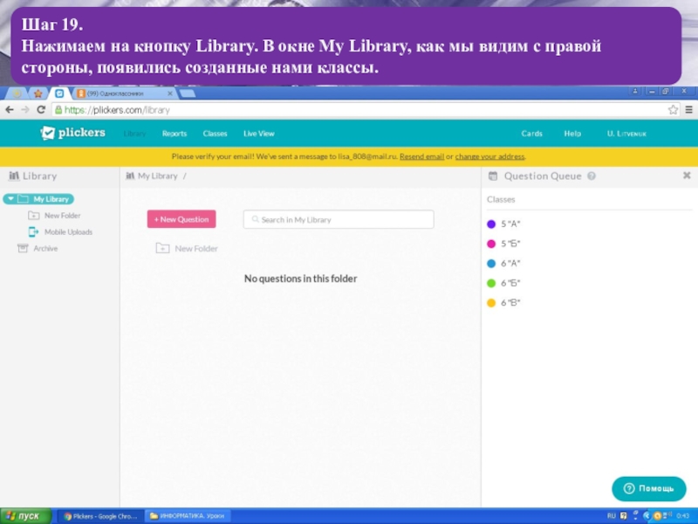The width and height of the screenshot is (698, 524).
Task: Open class 6 "Б" queue
Action: (x=510, y=283)
